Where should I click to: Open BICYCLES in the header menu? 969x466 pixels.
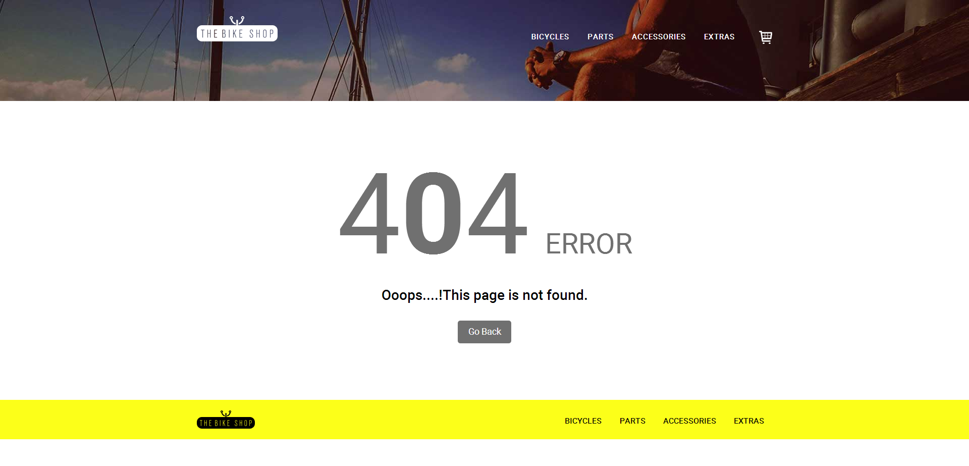pos(550,37)
